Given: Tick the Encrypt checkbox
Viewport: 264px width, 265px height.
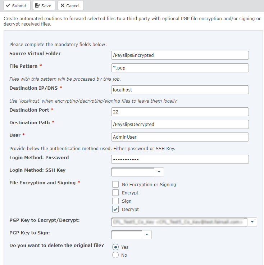Looking at the screenshot, I should tap(115, 193).
